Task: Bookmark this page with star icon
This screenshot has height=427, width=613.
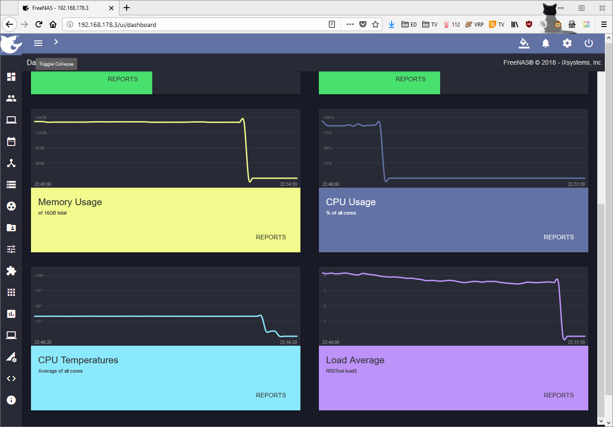Action: tap(375, 24)
